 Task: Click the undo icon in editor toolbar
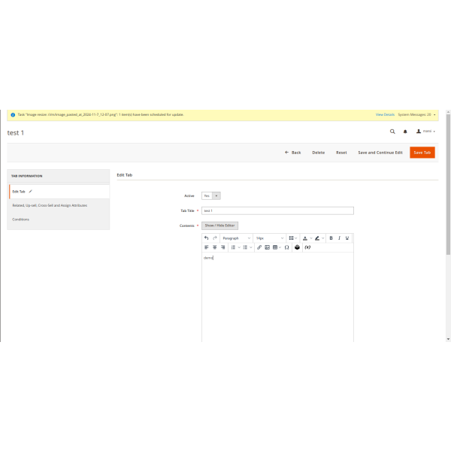(x=207, y=238)
